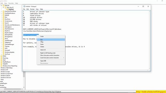Screen dimensions: 166x93
Task: Open Notepad Help menu
Action: point(41,9)
